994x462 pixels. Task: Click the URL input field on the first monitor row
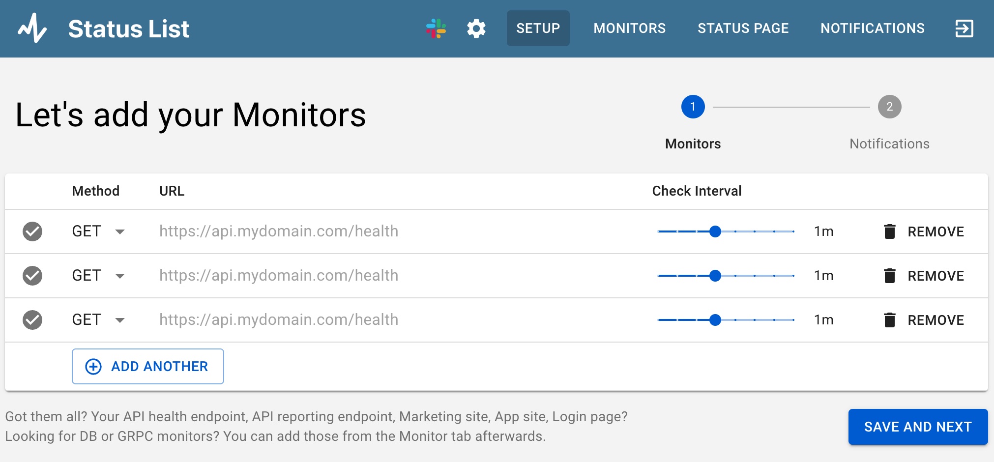278,231
